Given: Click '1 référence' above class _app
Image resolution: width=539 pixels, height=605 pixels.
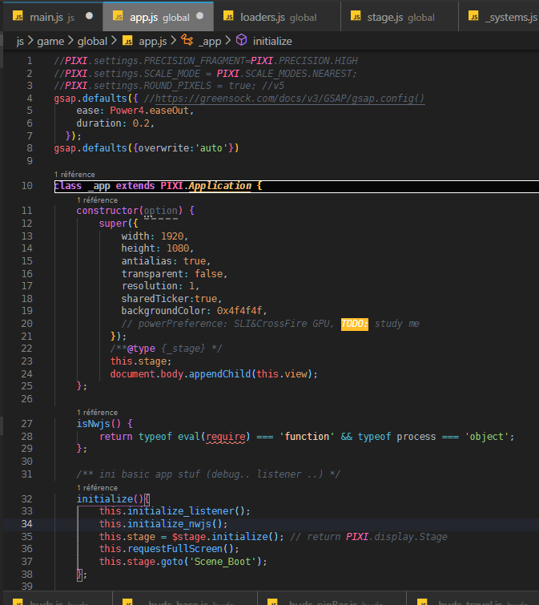Looking at the screenshot, I should [x=74, y=175].
